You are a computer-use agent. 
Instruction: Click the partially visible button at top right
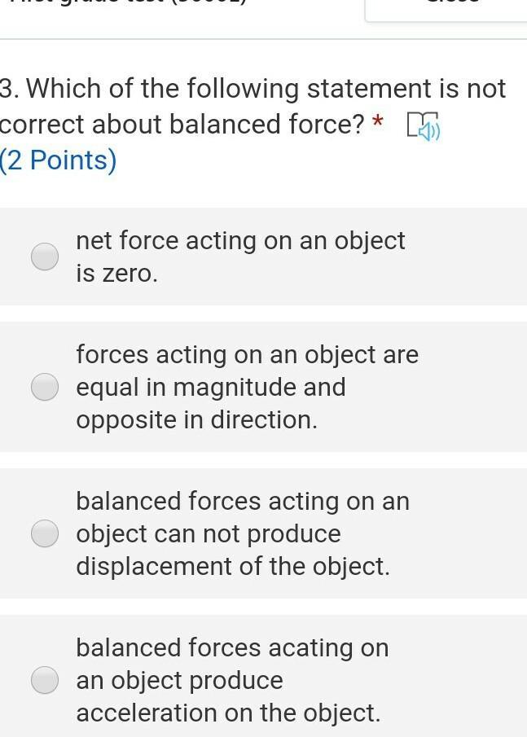coord(446,8)
